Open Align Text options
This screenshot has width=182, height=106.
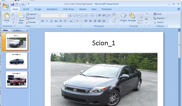coord(115,18)
